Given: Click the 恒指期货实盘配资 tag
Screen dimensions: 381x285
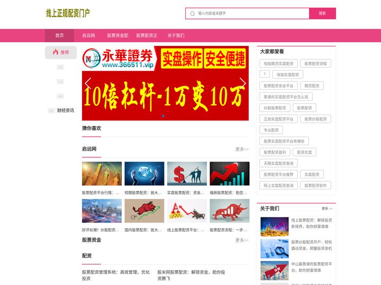Looking at the screenshot, I should pyautogui.click(x=278, y=63).
